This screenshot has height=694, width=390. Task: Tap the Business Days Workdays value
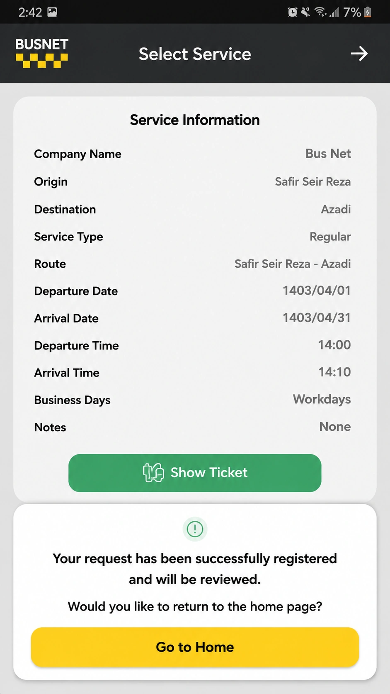(x=322, y=399)
